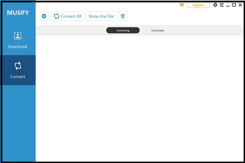Screen dimensions: 245x163
Task: Click the MUSIFY logo text
Action: click(x=18, y=13)
